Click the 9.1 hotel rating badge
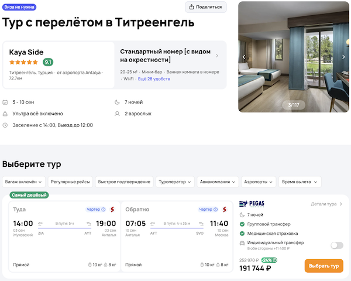Image resolution: width=351 pixels, height=281 pixels. pos(48,62)
